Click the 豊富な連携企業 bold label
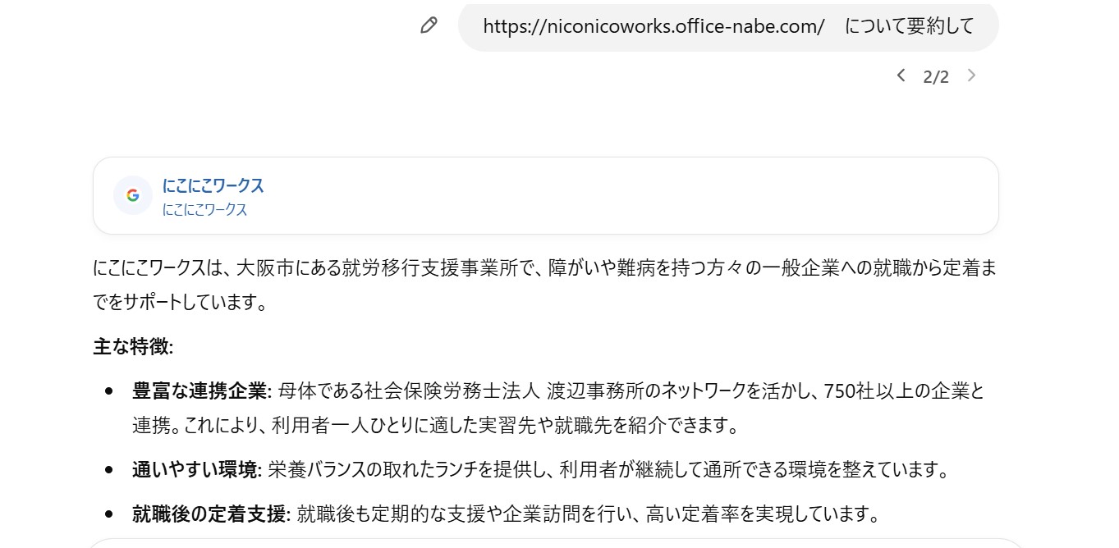Screen dimensions: 1119x548 (201, 391)
